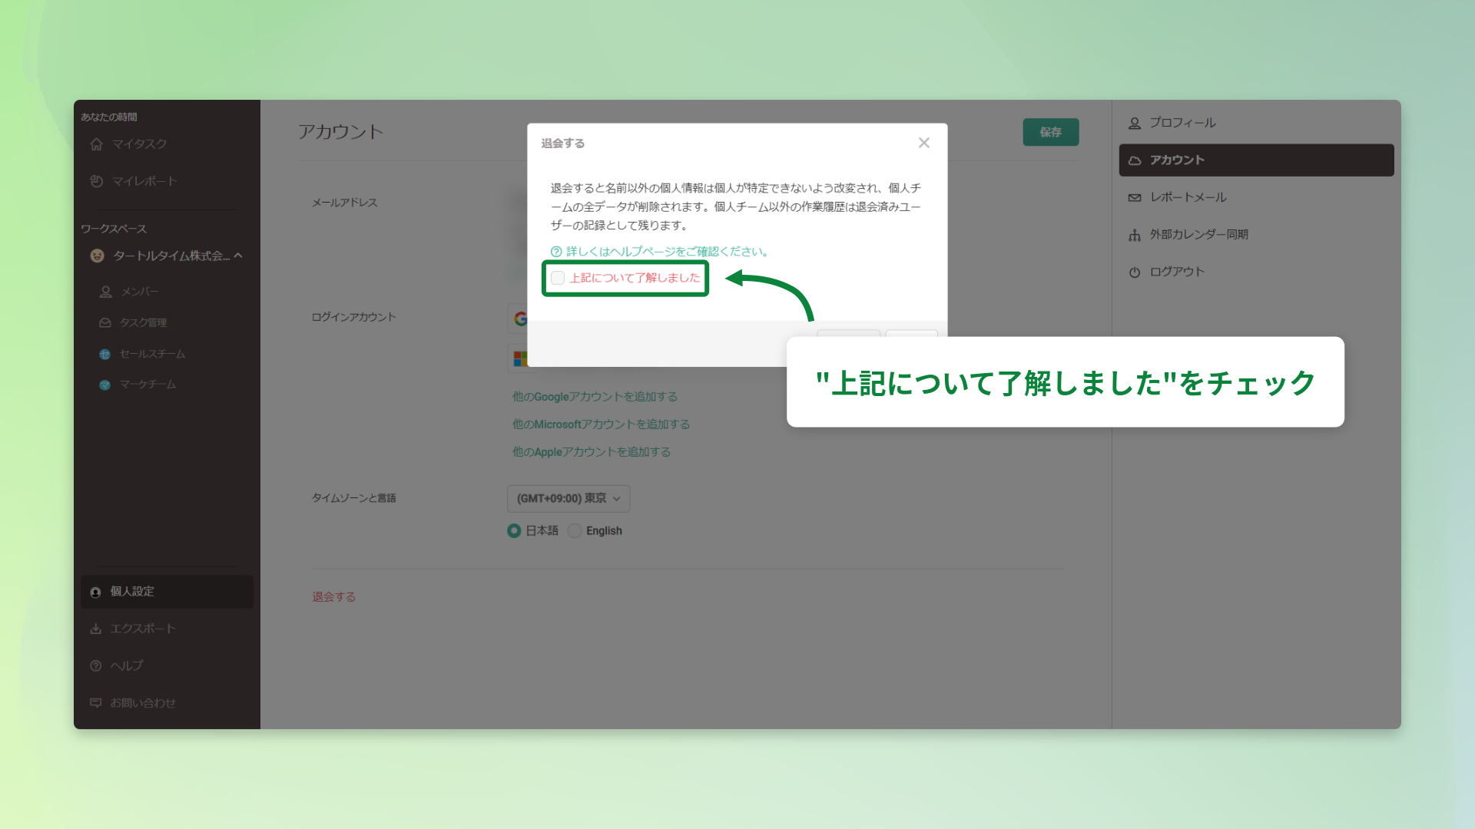The image size is (1475, 829).
Task: Select the セールスチーム team icon
Action: coord(105,354)
